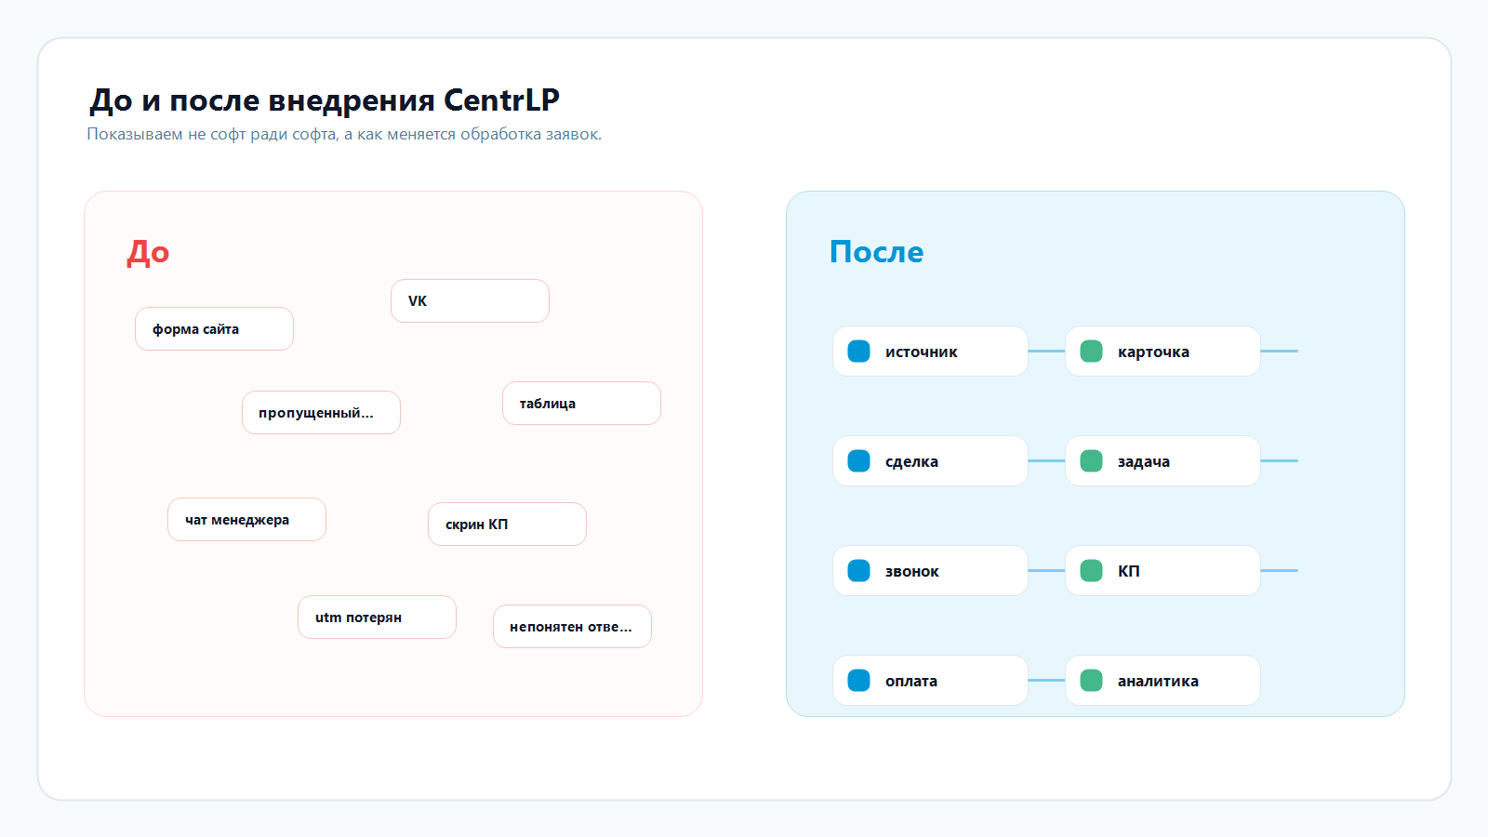Click the green square icon beside карточка
Screen dimensions: 1488x837
1091,352
